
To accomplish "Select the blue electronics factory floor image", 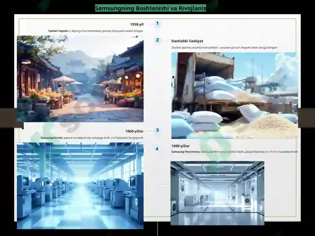I will point(80,186).
